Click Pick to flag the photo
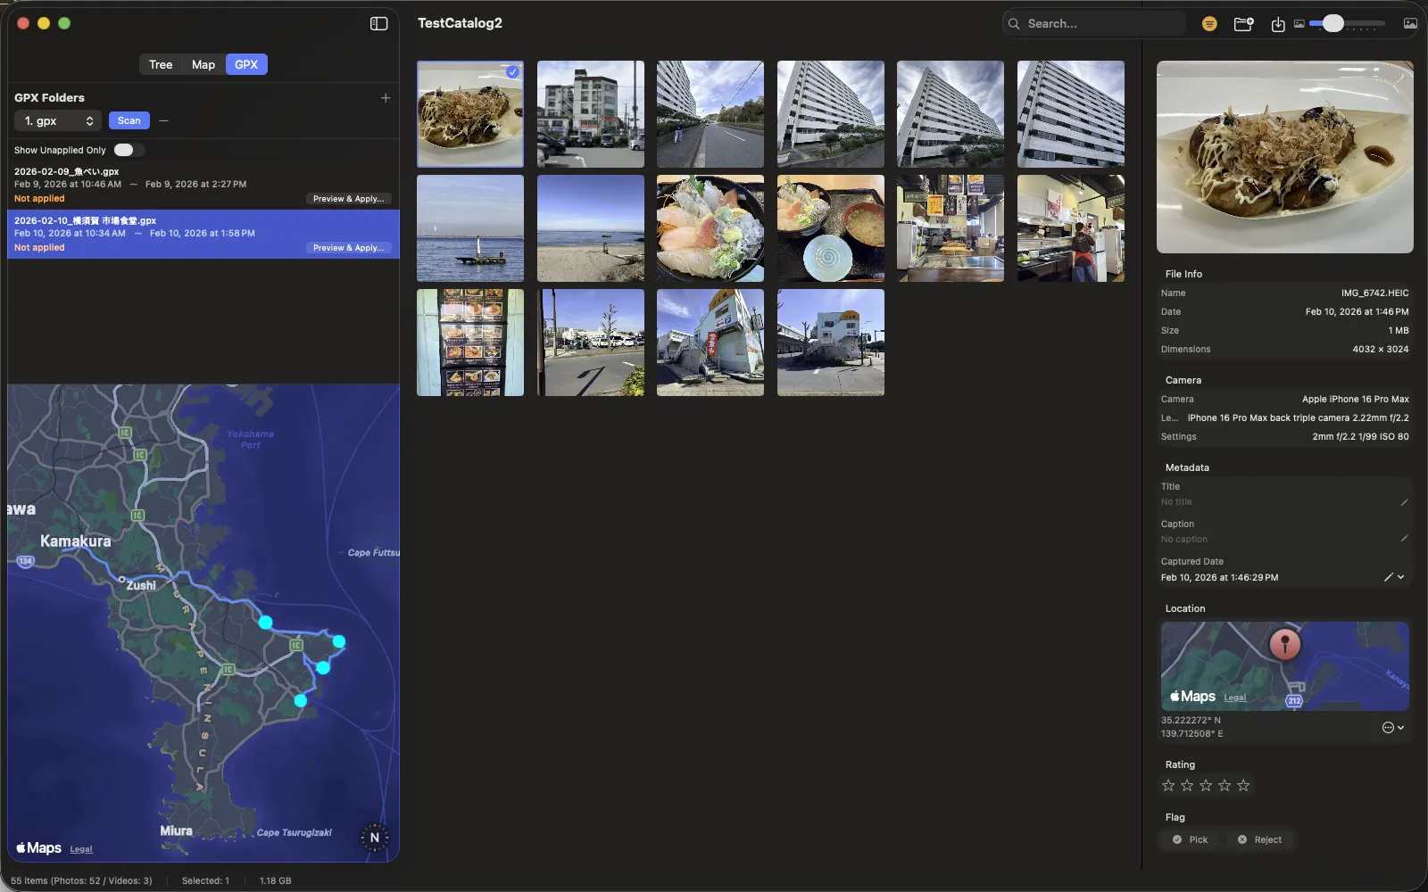1428x892 pixels. (1190, 839)
